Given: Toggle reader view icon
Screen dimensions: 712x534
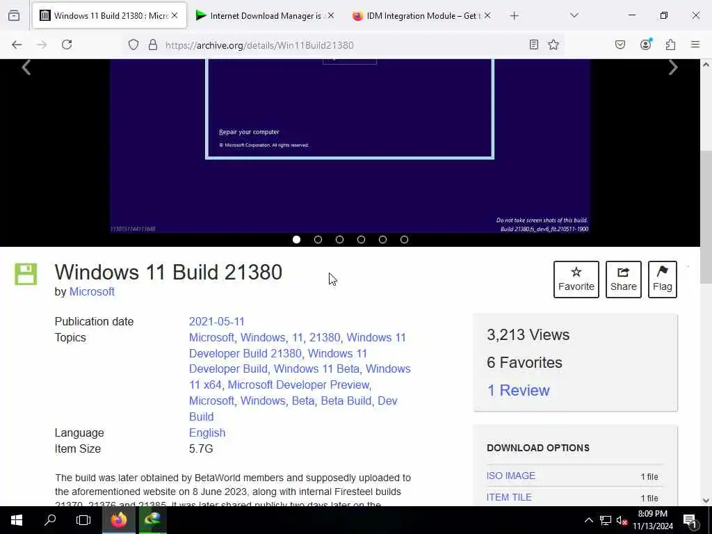Looking at the screenshot, I should coord(534,44).
